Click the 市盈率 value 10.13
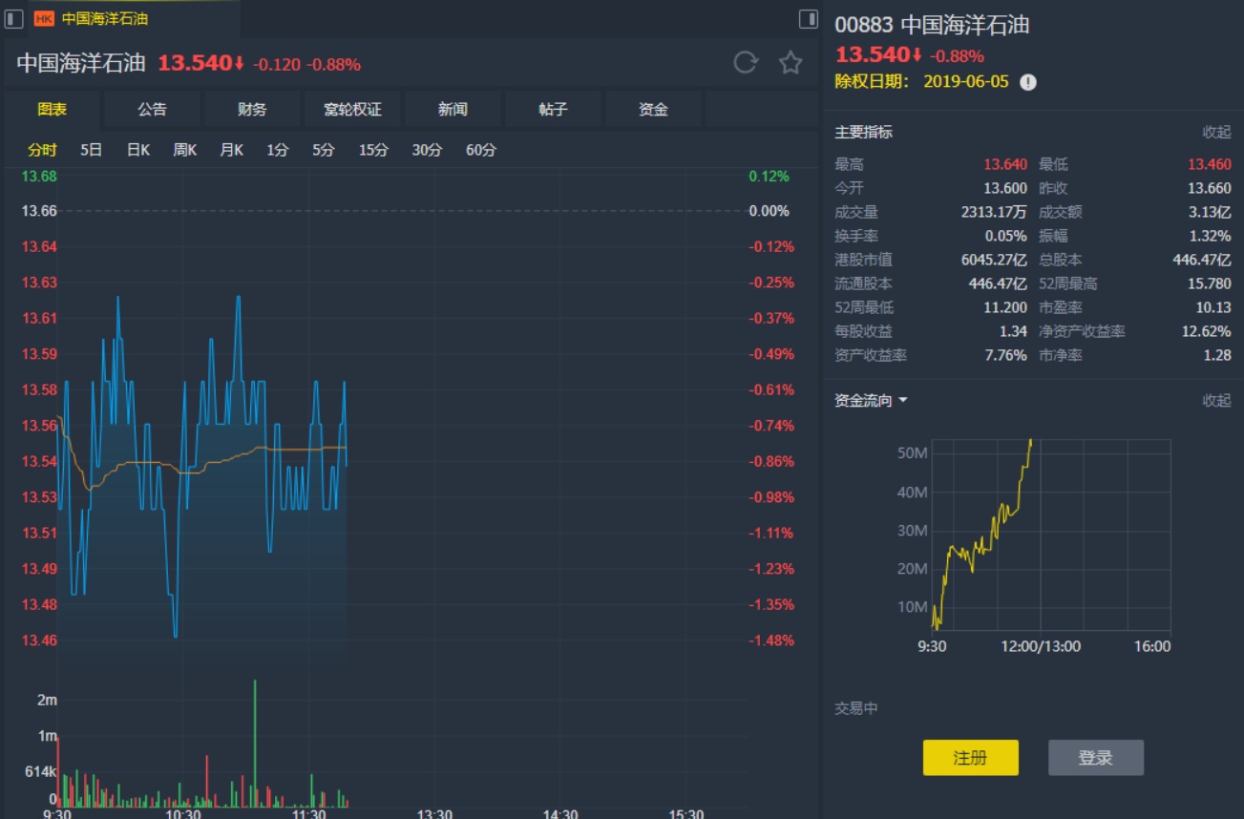 pyautogui.click(x=1213, y=307)
